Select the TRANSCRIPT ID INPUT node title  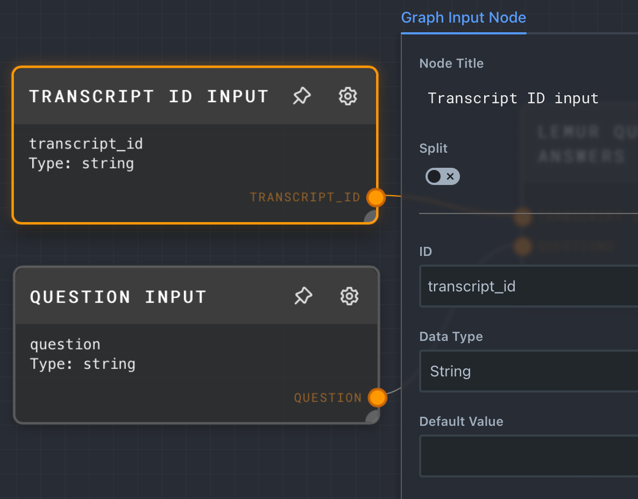tap(149, 96)
